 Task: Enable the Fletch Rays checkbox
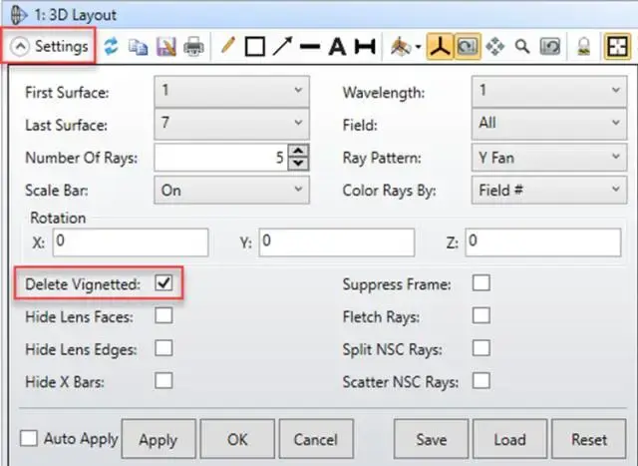(480, 315)
